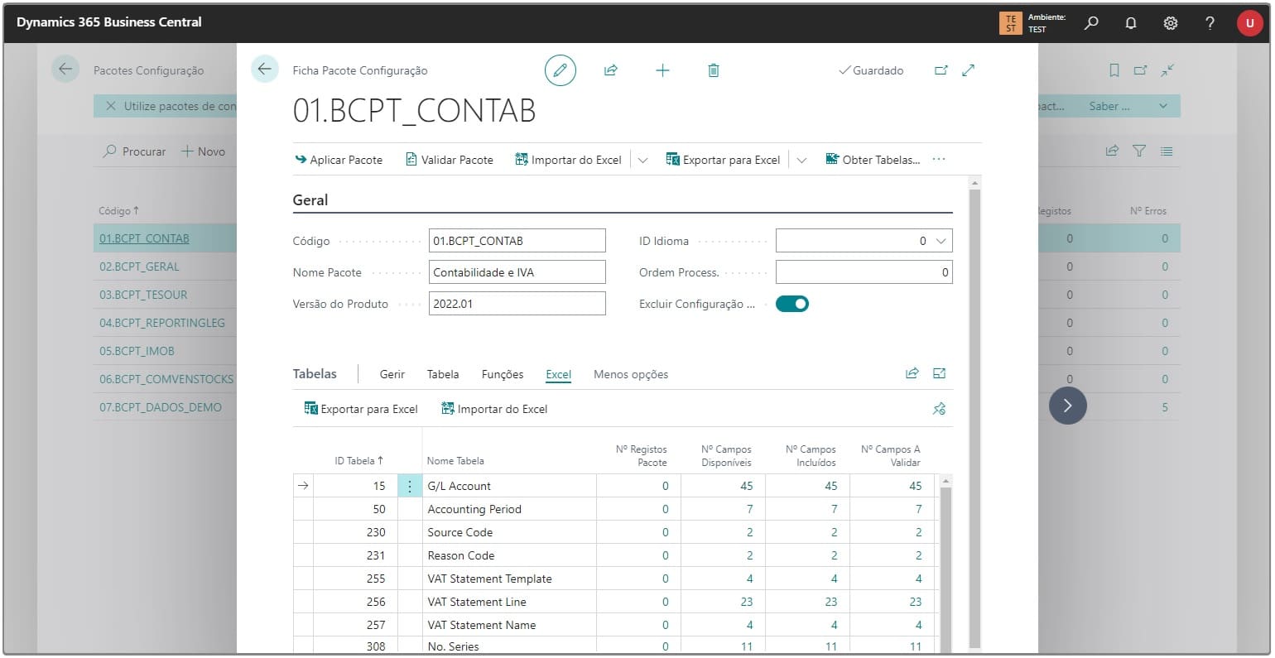Open notifications bell icon
This screenshot has width=1275, height=658.
click(1131, 23)
